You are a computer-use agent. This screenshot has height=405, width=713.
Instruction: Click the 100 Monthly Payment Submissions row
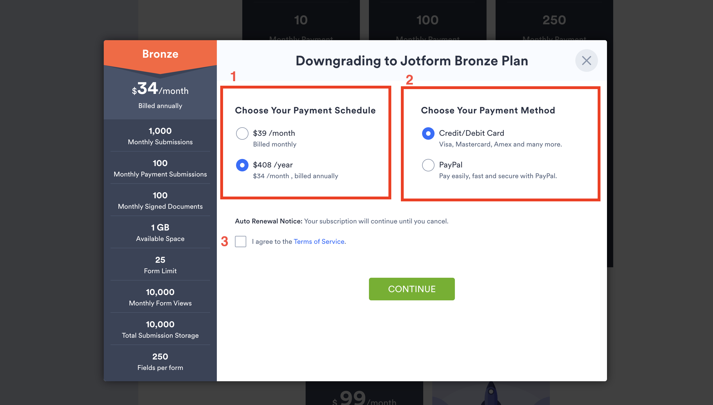pos(160,168)
